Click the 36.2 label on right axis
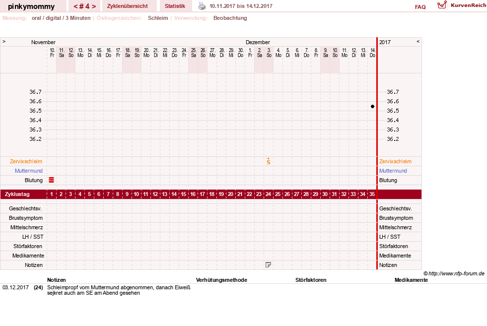This screenshot has width=487, height=326. pos(393,139)
